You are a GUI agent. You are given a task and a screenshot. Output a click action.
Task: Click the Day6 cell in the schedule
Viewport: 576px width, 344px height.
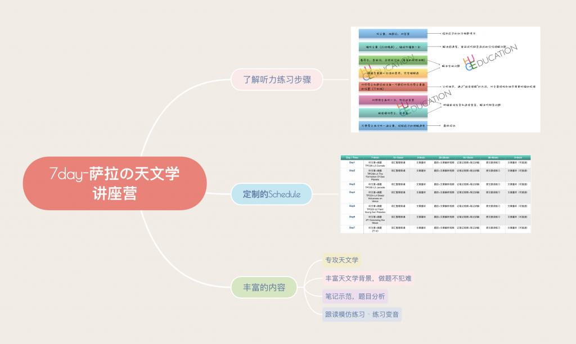point(352,220)
